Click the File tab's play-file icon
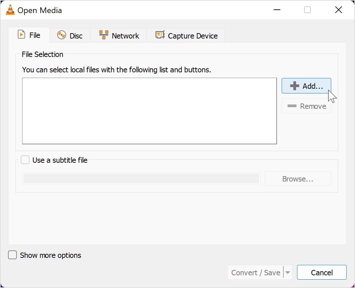Viewport: 355px width, 288px height. click(21, 35)
